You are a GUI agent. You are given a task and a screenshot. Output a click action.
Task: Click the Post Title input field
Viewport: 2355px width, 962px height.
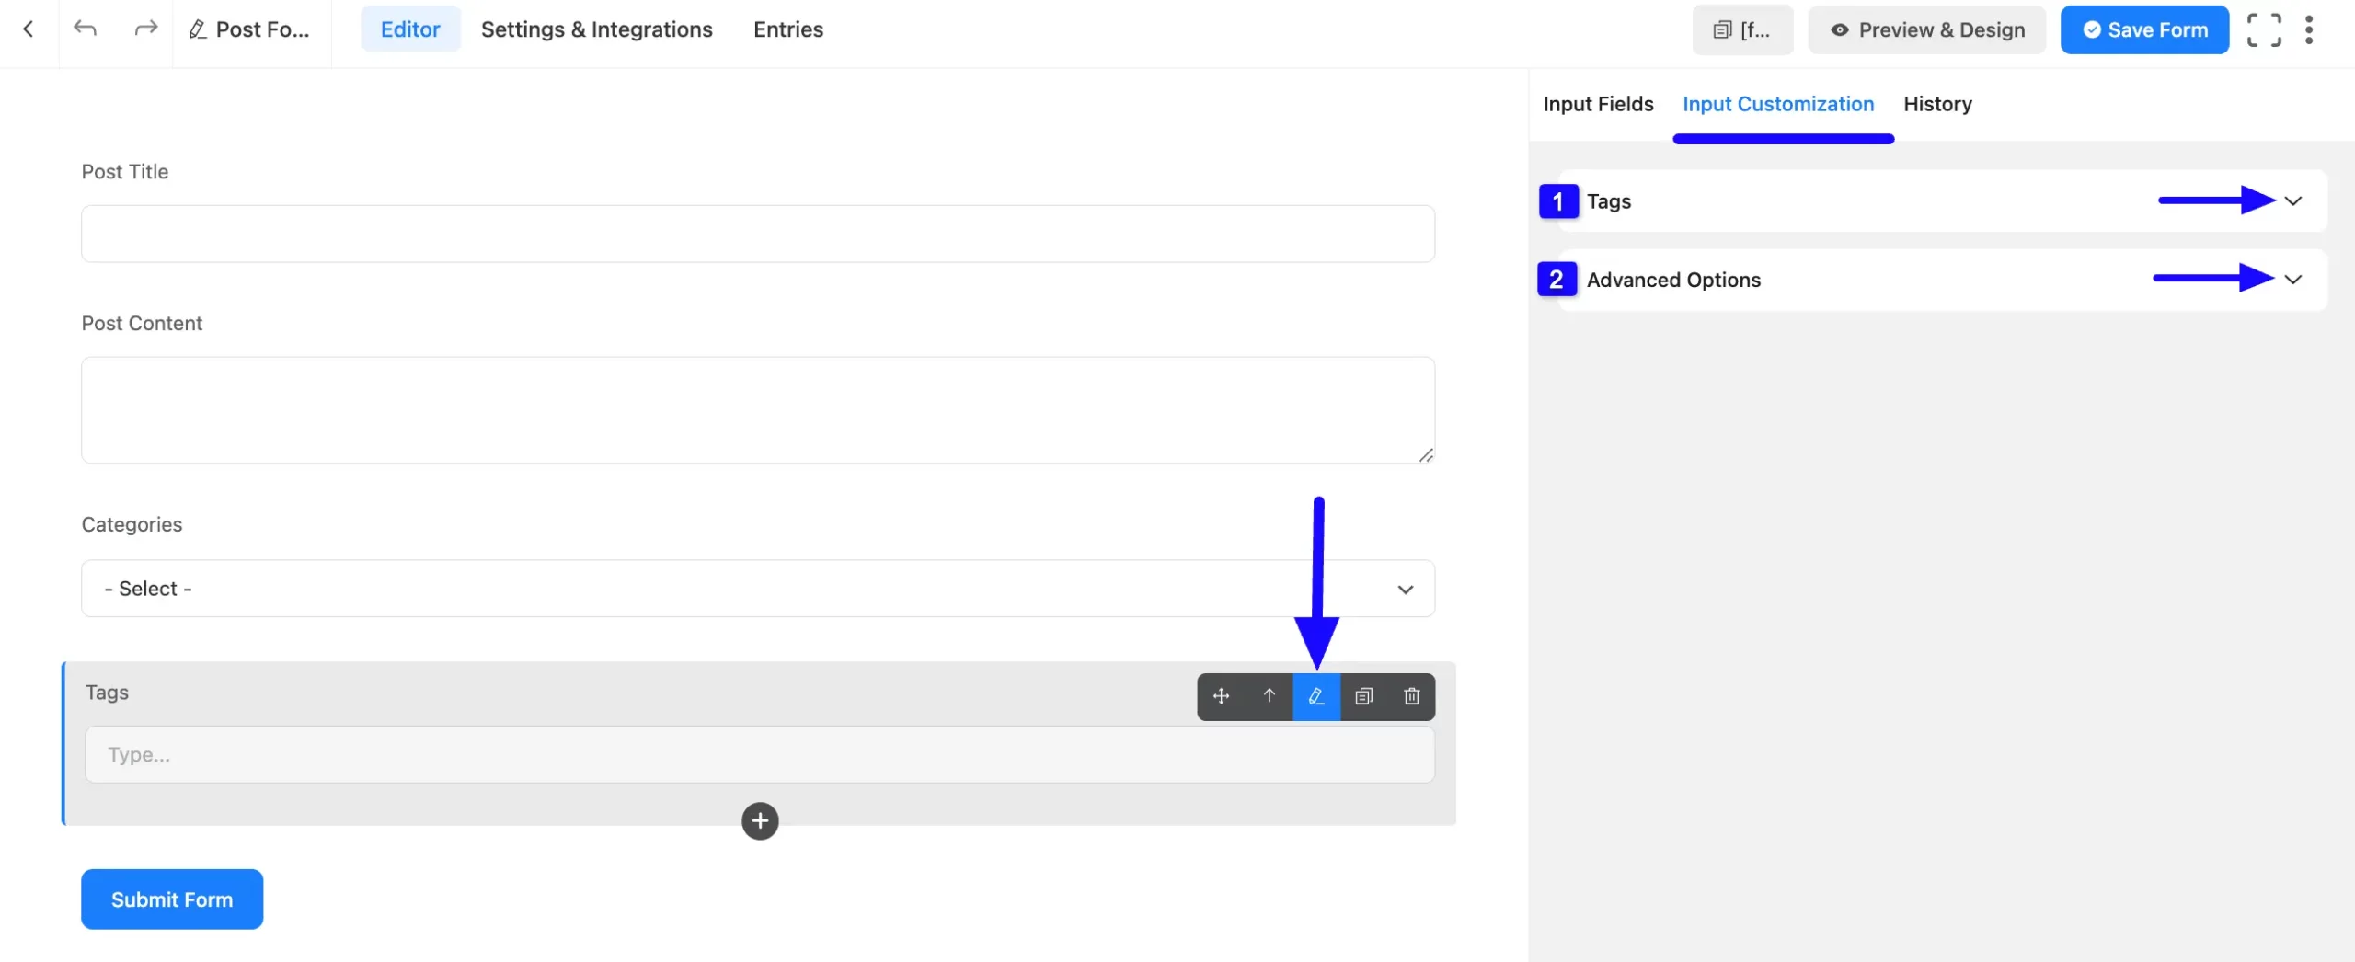point(758,234)
